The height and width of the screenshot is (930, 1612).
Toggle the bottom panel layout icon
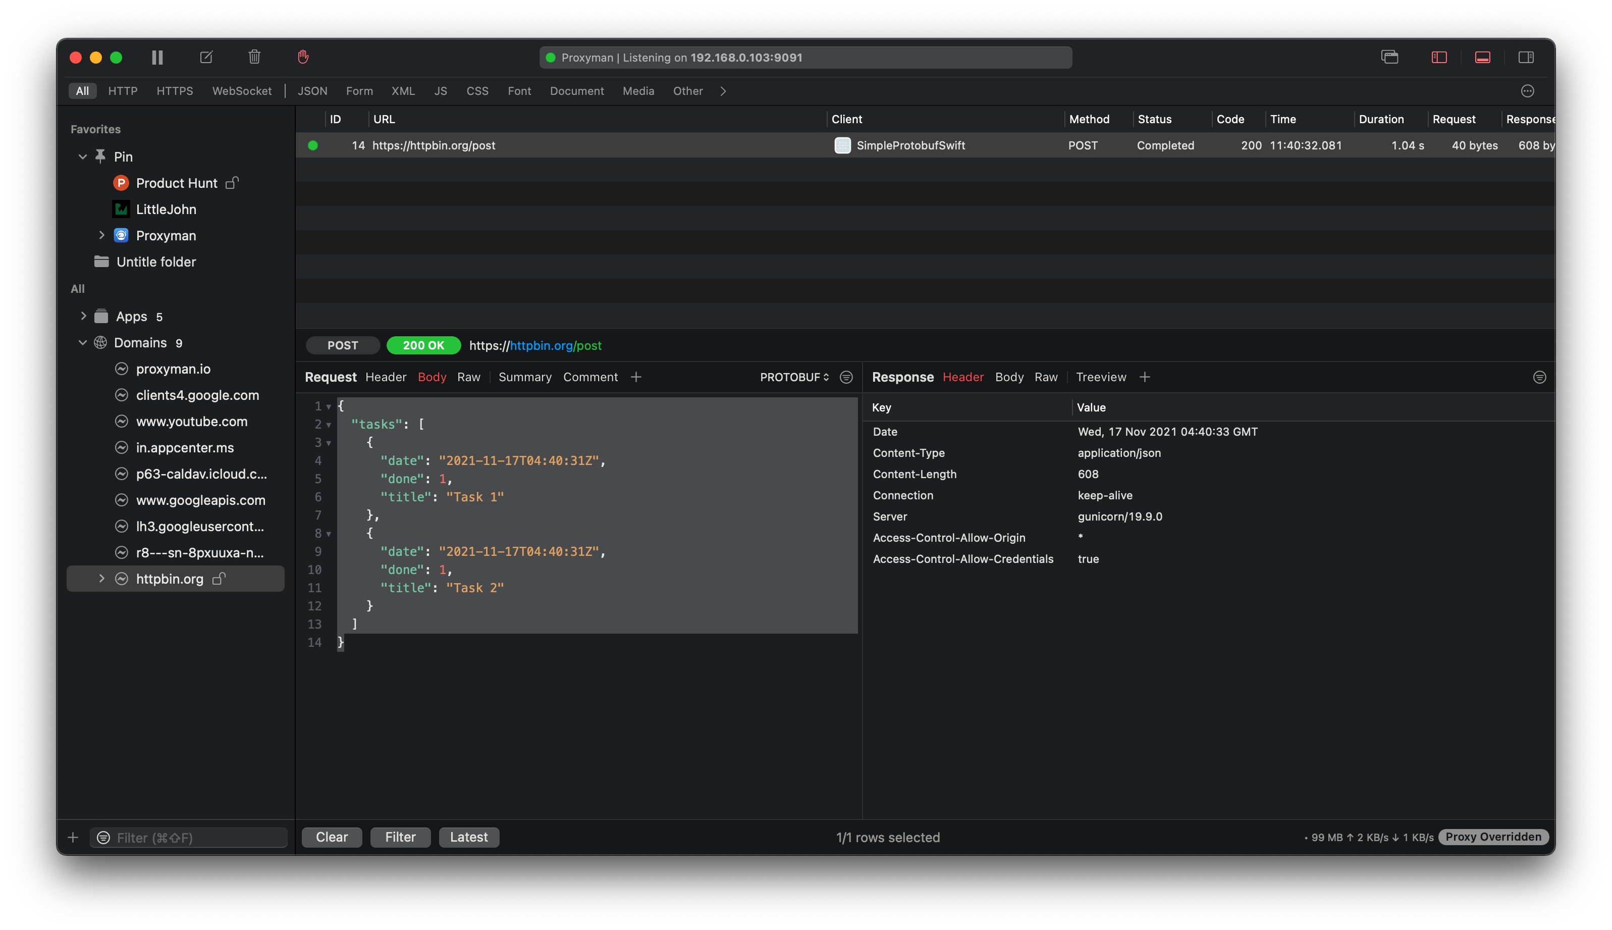1482,58
